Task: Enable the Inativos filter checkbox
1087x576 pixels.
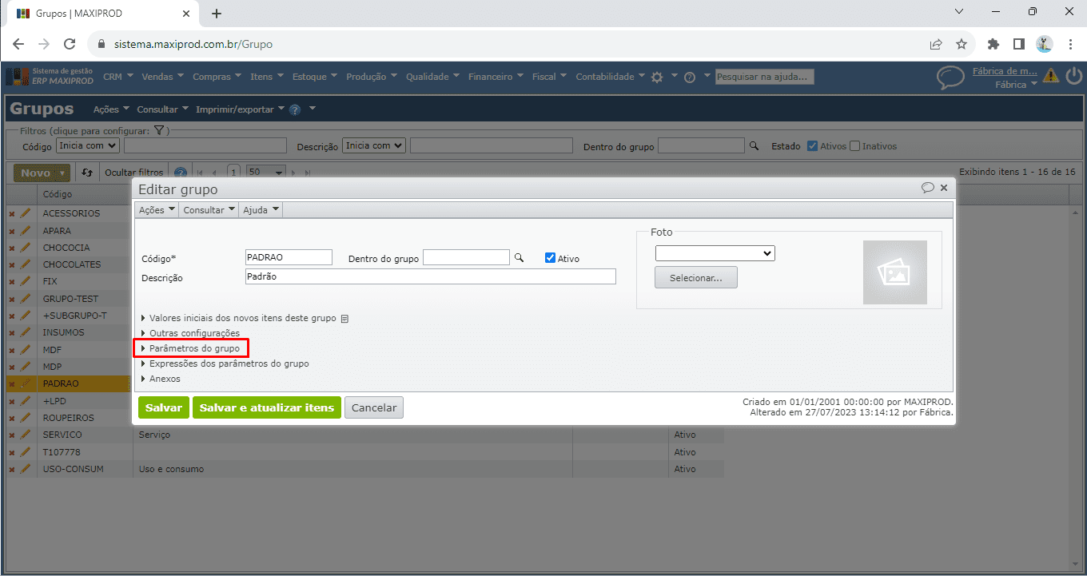Action: tap(854, 146)
